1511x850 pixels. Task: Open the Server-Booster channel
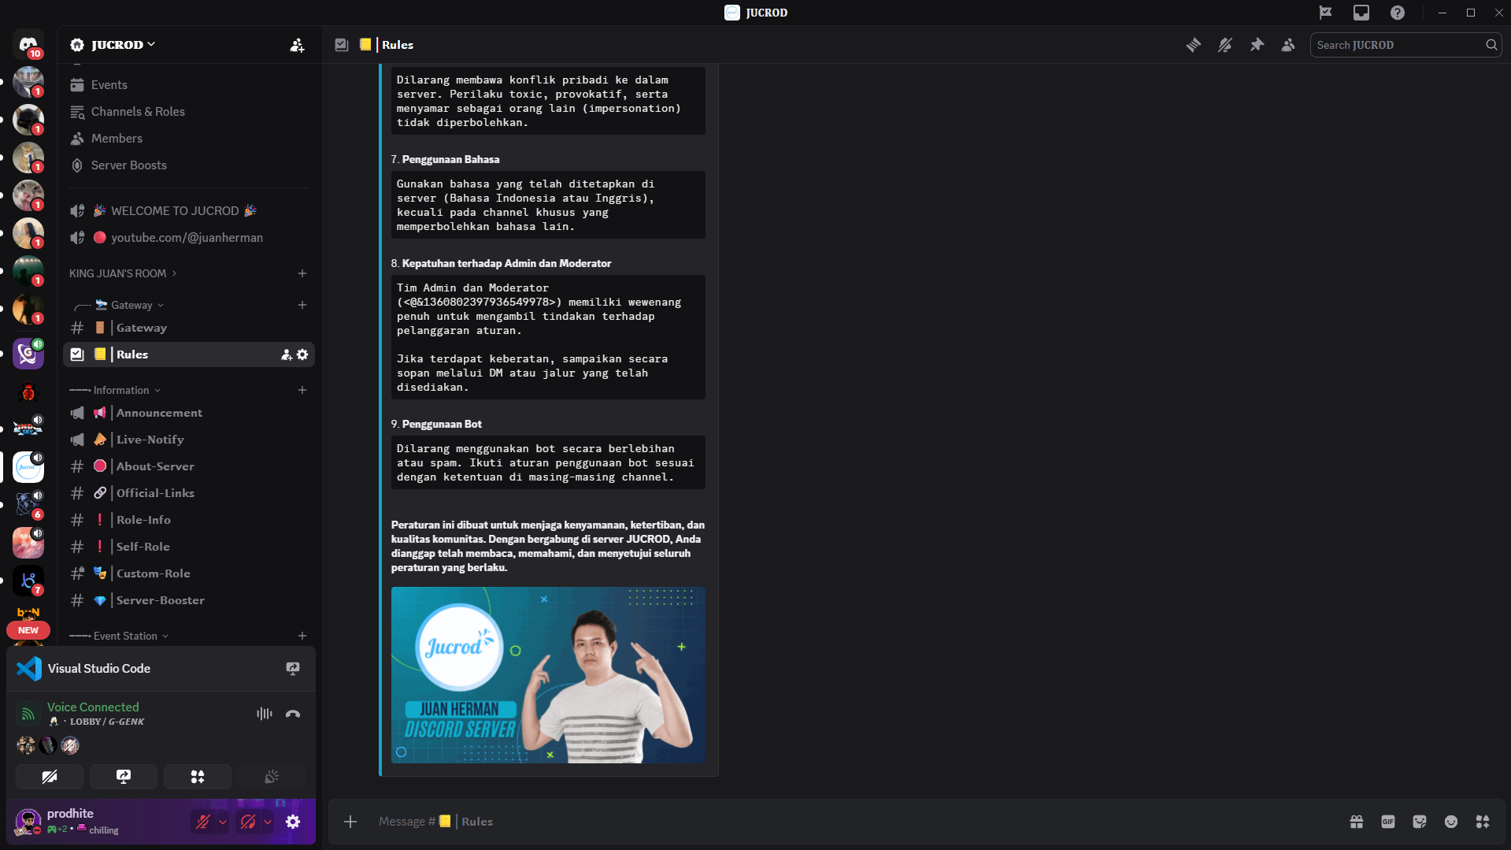click(x=189, y=600)
